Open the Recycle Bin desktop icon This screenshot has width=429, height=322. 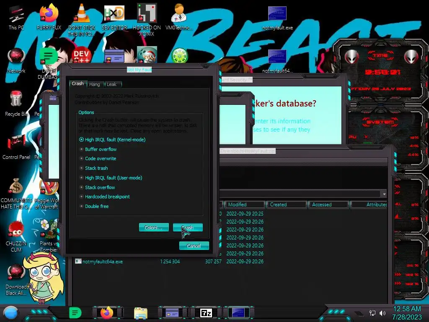tap(16, 104)
